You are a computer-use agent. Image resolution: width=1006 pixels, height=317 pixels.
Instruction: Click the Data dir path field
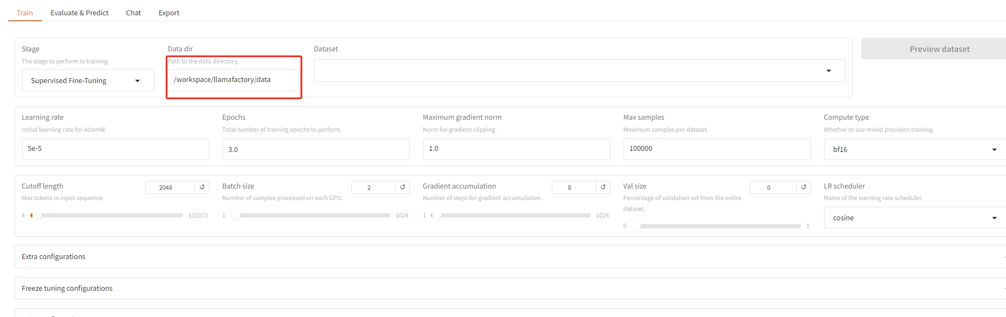233,80
